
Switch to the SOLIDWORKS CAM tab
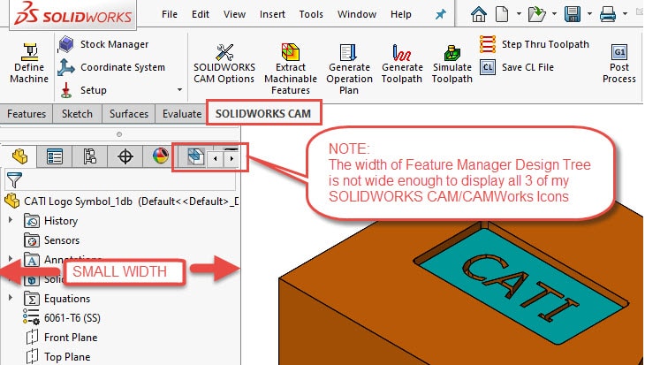tap(263, 114)
